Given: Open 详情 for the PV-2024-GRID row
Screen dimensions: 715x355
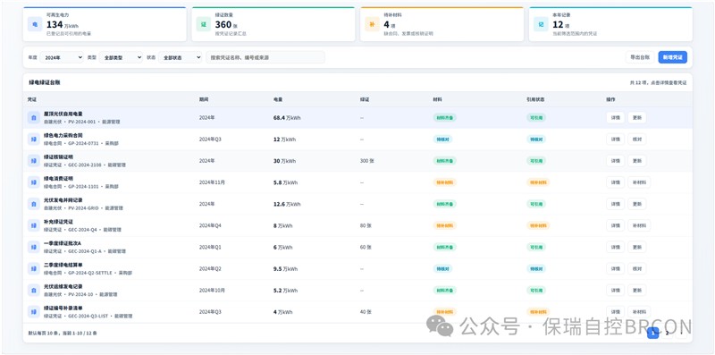Looking at the screenshot, I should point(615,204).
